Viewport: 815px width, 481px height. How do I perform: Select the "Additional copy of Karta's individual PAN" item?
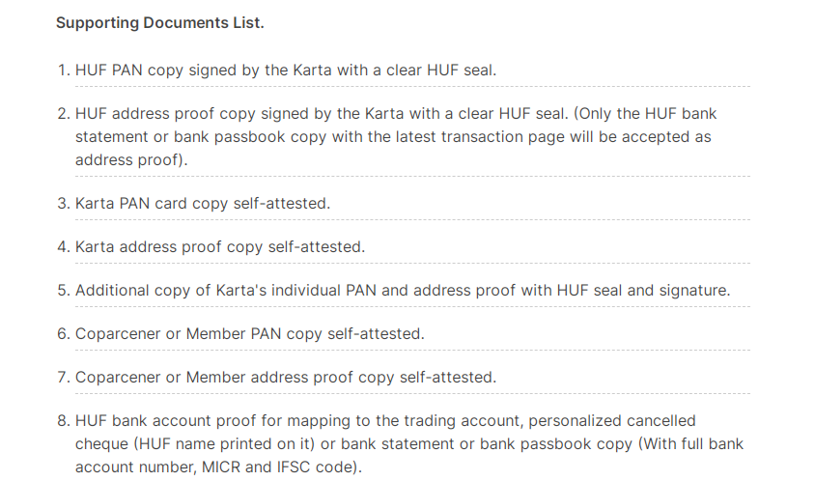pyautogui.click(x=402, y=290)
